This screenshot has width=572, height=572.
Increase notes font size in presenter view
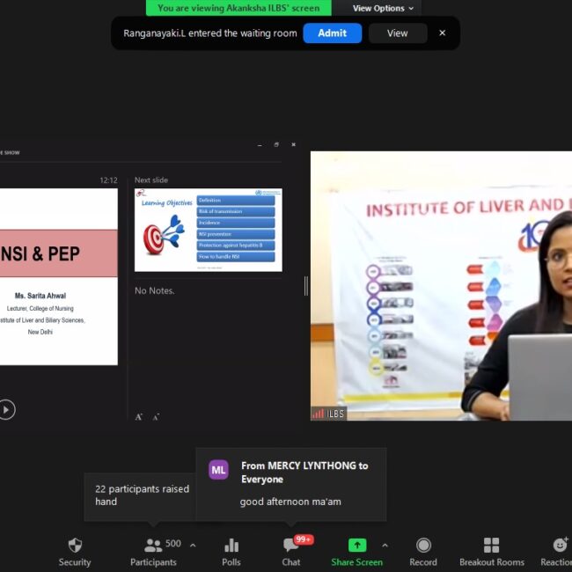tap(139, 416)
